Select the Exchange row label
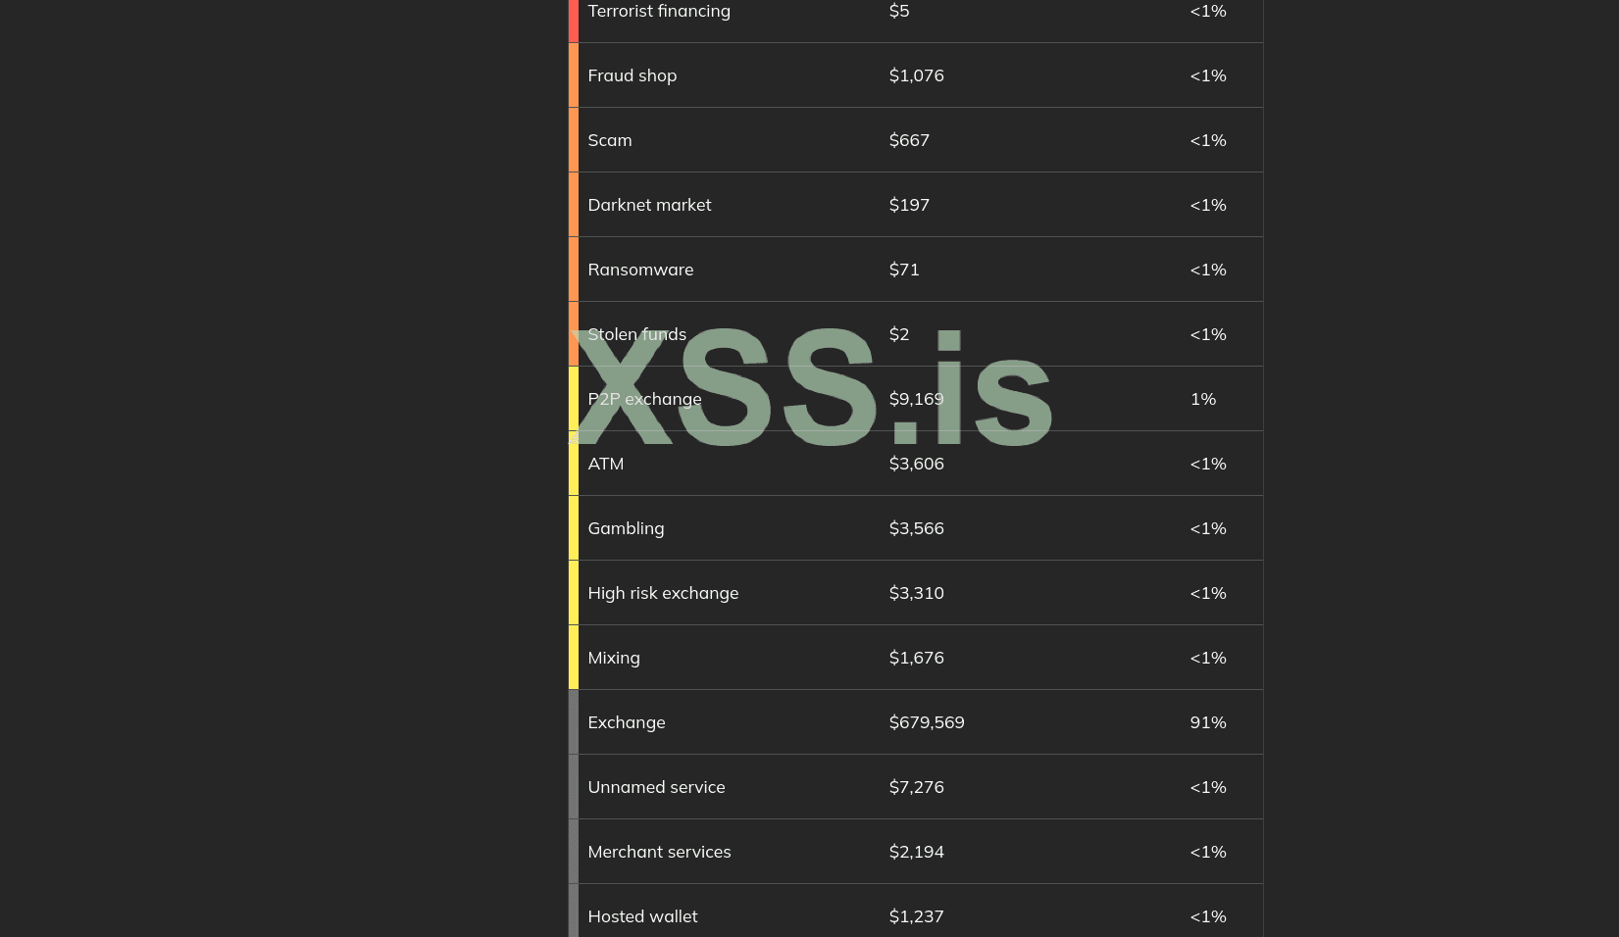 point(626,722)
